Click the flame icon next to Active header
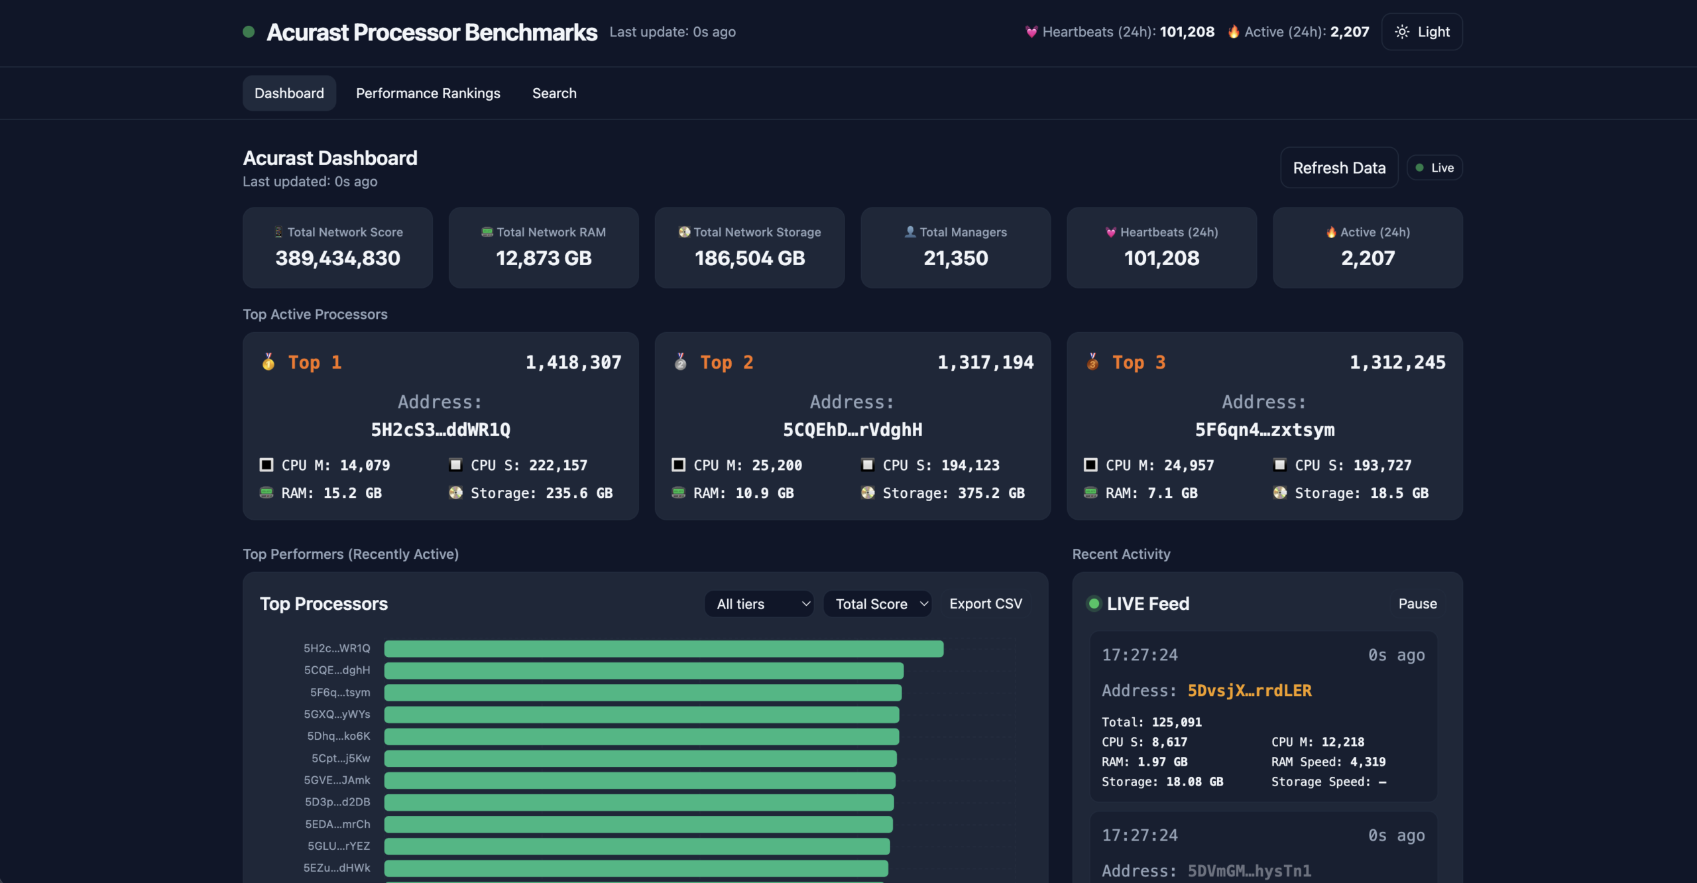This screenshot has height=883, width=1697. (x=1234, y=32)
